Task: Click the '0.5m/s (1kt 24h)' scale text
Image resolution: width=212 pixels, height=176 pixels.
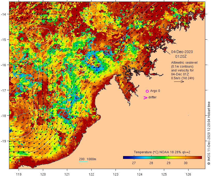Action: pos(183,78)
